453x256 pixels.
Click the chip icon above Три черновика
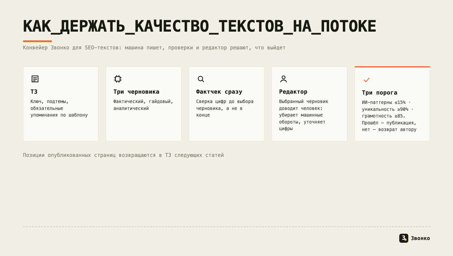coord(118,79)
